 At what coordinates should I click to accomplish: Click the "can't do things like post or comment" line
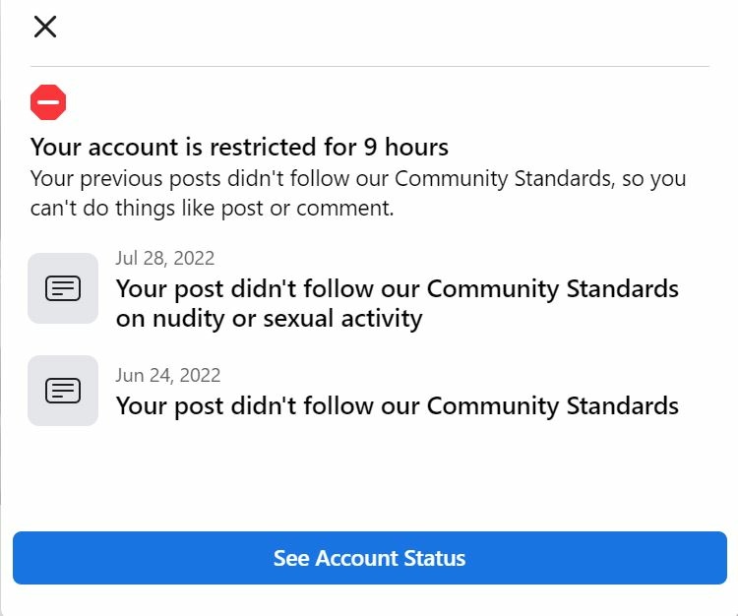coord(212,209)
